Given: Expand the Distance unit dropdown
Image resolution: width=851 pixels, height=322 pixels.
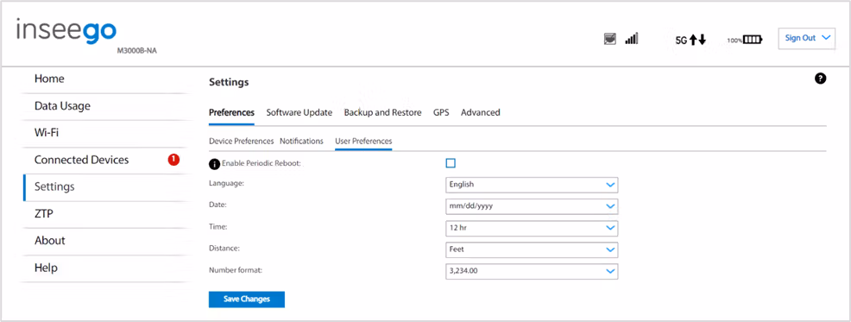Looking at the screenshot, I should [x=532, y=249].
